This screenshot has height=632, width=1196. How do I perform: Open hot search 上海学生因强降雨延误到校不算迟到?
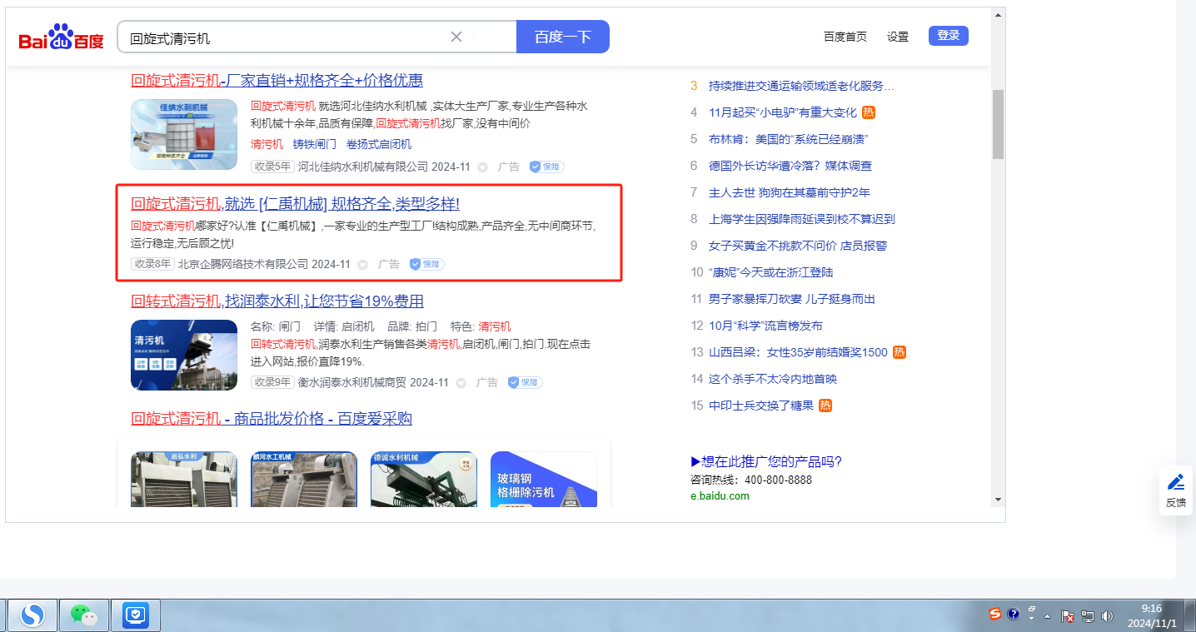coord(802,219)
